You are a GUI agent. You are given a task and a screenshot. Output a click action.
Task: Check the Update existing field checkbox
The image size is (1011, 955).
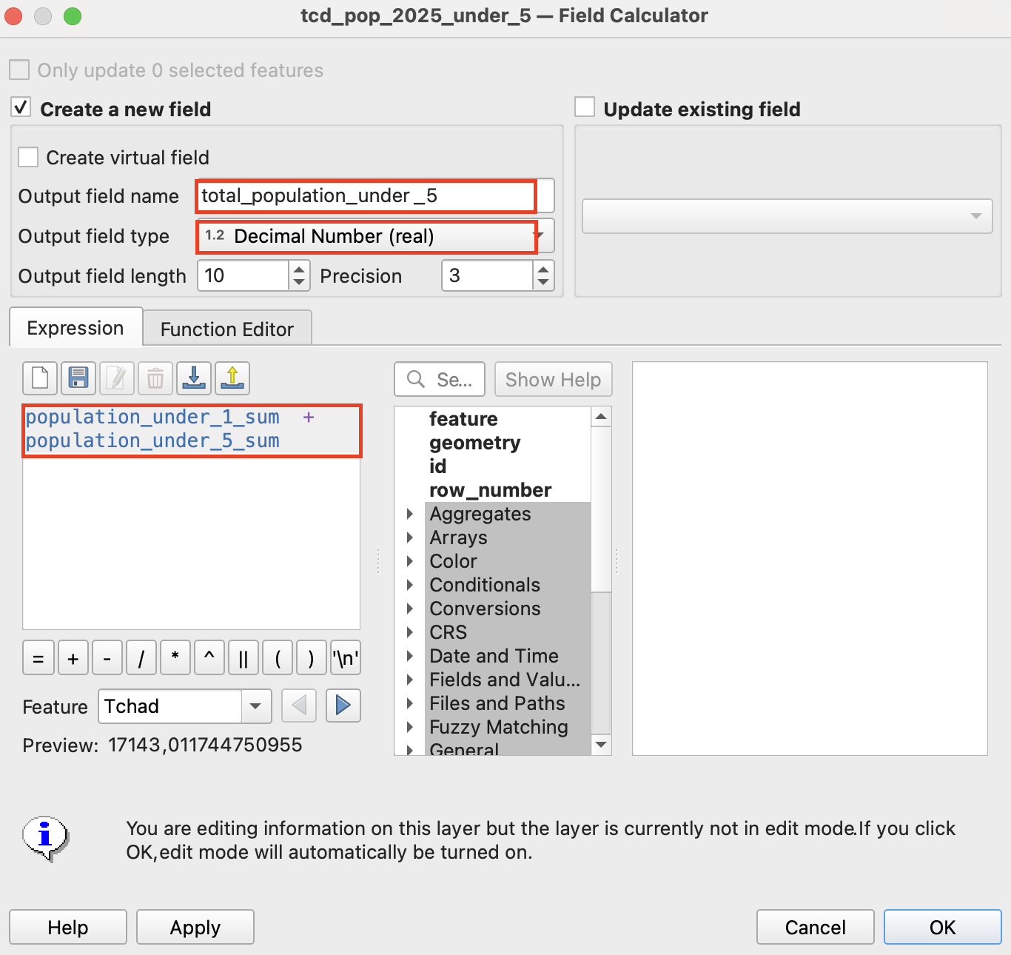coord(585,107)
